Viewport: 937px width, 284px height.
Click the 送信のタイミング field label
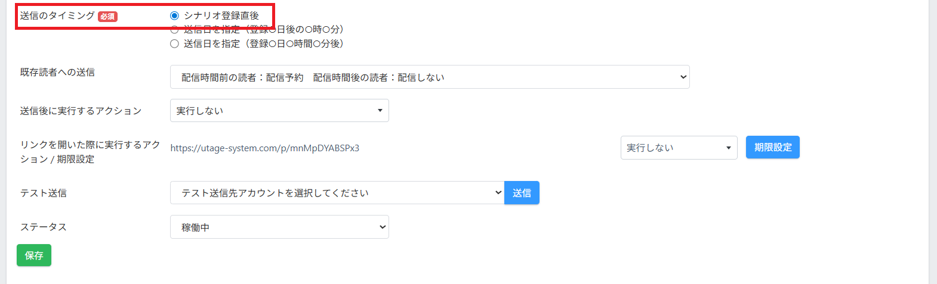click(57, 15)
